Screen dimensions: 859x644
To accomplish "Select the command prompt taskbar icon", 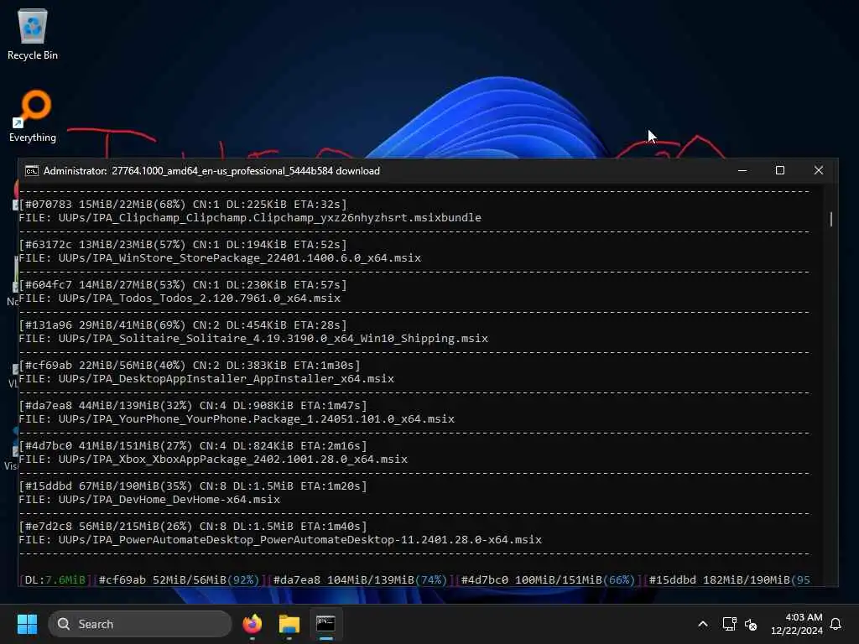I will [x=325, y=624].
